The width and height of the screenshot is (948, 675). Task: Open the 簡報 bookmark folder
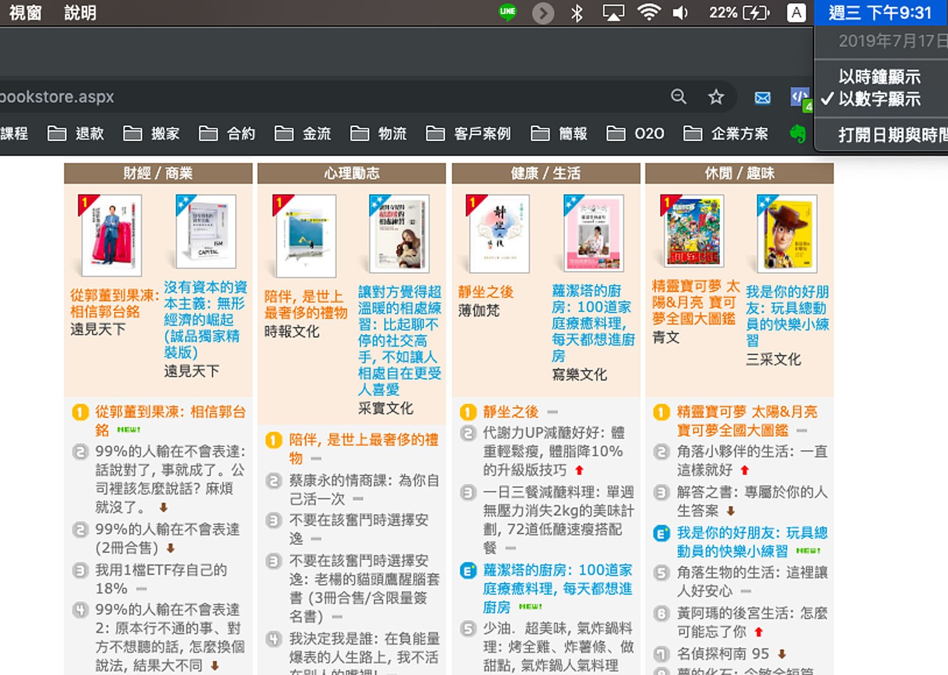[x=559, y=133]
